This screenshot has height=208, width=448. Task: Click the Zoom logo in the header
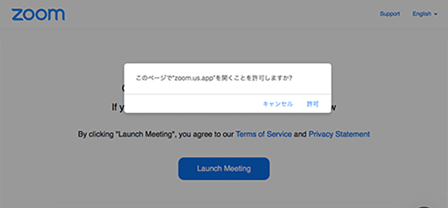(x=38, y=14)
